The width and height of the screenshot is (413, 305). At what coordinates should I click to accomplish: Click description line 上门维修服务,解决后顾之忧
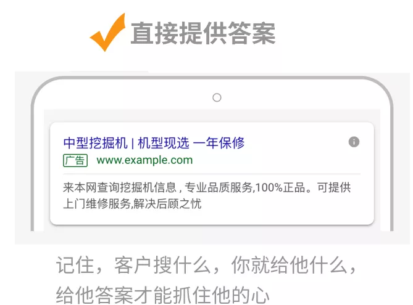[x=132, y=204]
